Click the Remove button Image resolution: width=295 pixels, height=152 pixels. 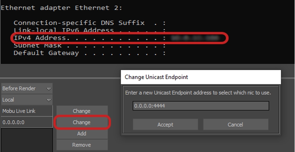tap(82, 145)
